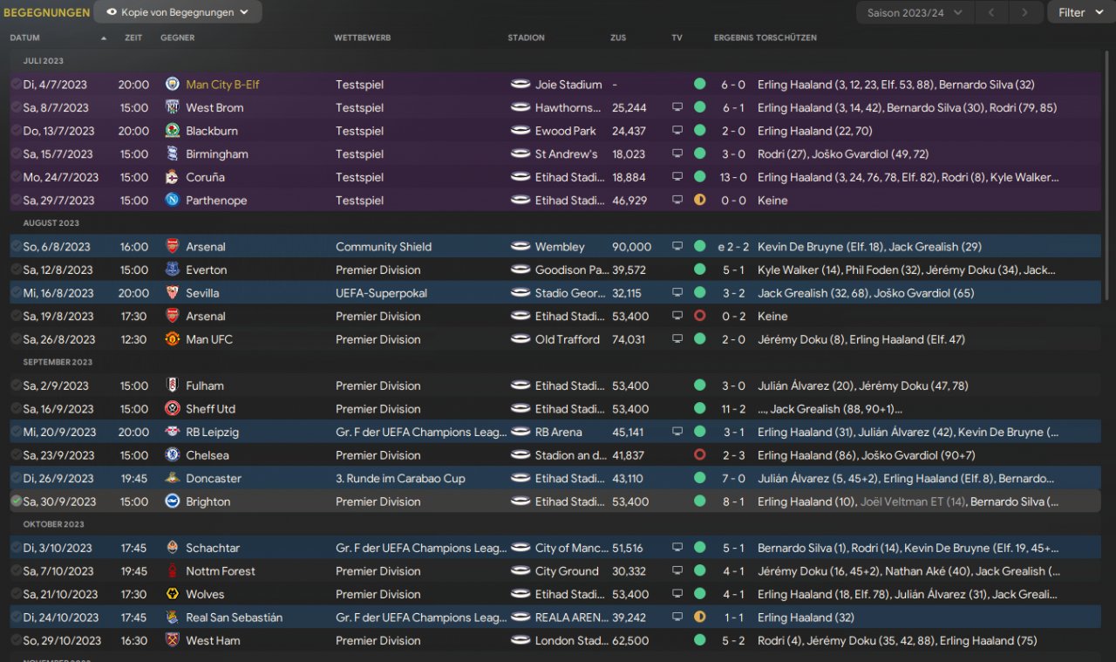This screenshot has width=1116, height=662.
Task: Click the Parthenope club badge
Action: (173, 200)
